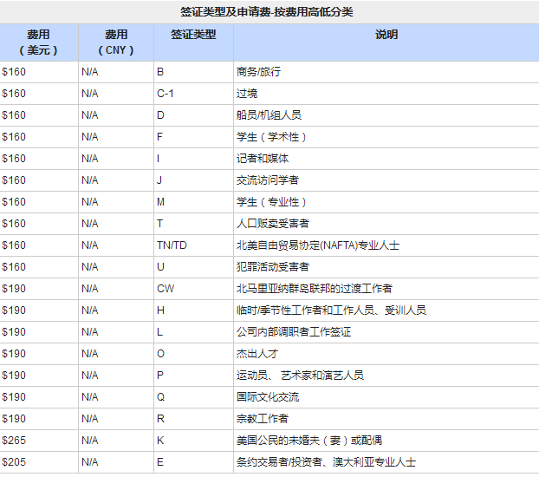Click the 交流访问学者 description cell
539x477 pixels.
point(268,180)
